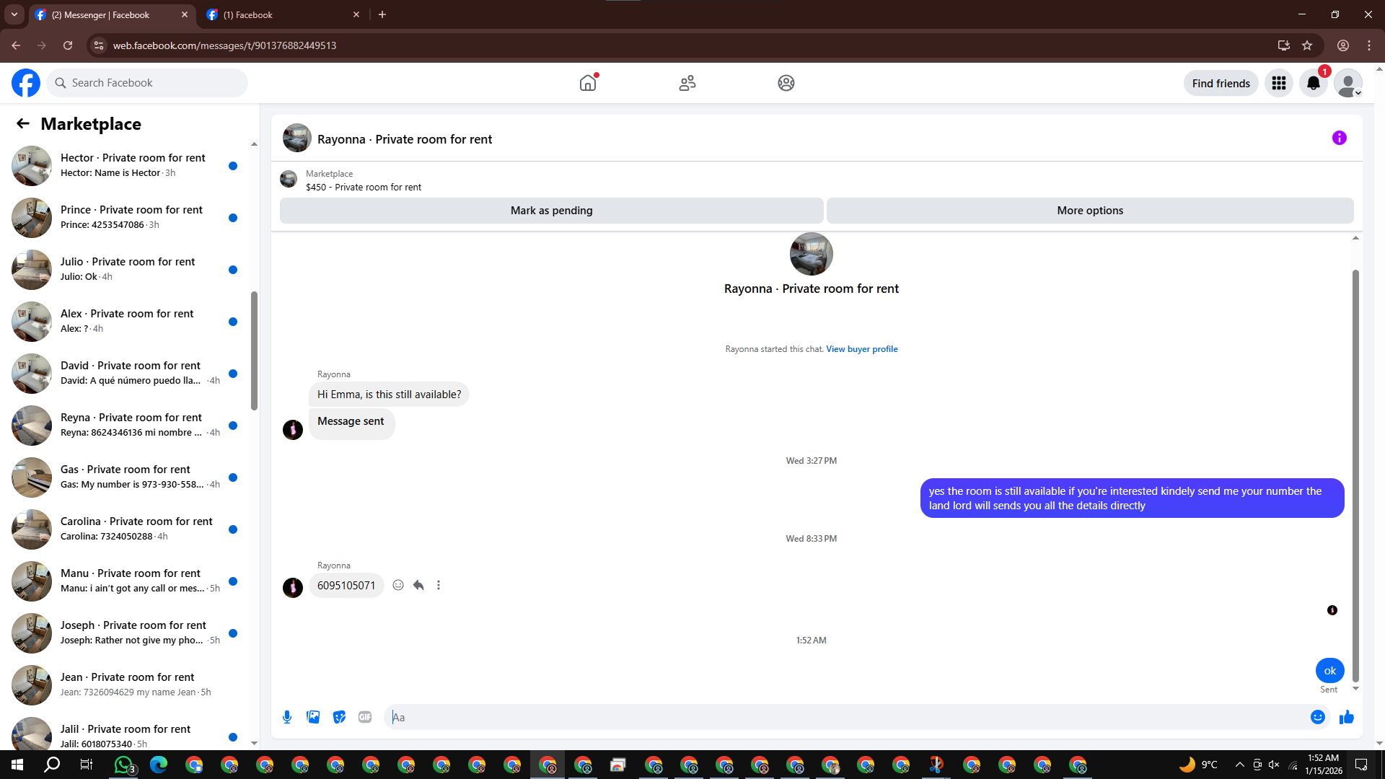Open the GIF picker

pyautogui.click(x=365, y=717)
